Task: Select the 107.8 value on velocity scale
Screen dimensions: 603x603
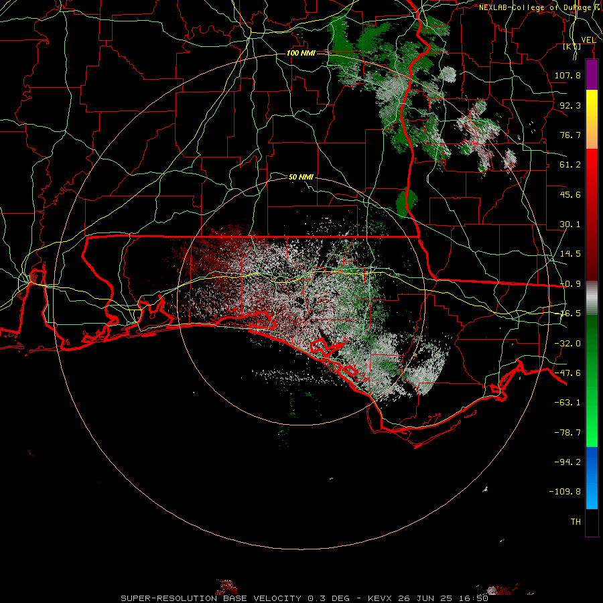Action: 567,75
